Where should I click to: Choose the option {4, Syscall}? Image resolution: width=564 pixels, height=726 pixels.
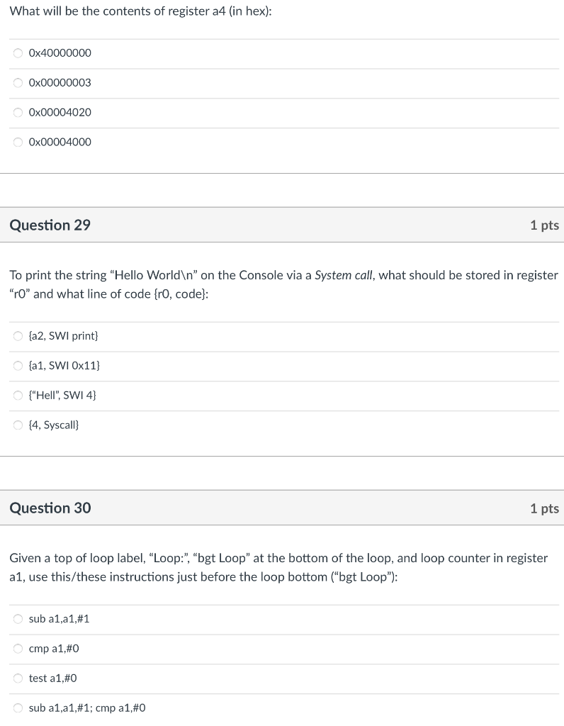[x=18, y=425]
